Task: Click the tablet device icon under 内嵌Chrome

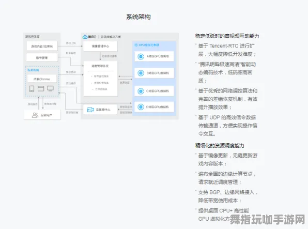Action: click(32, 88)
